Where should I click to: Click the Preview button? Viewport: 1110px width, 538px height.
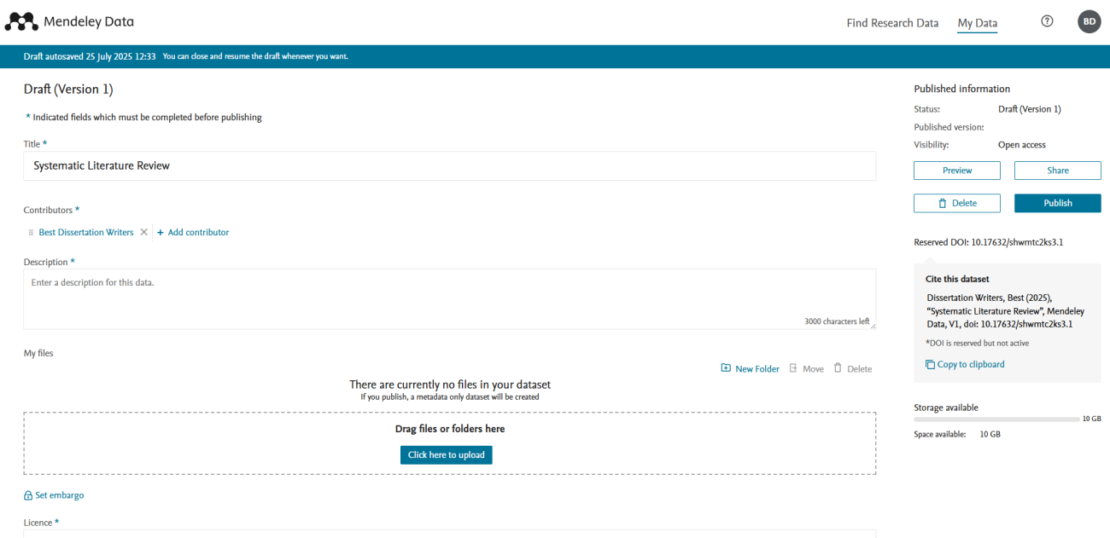956,171
